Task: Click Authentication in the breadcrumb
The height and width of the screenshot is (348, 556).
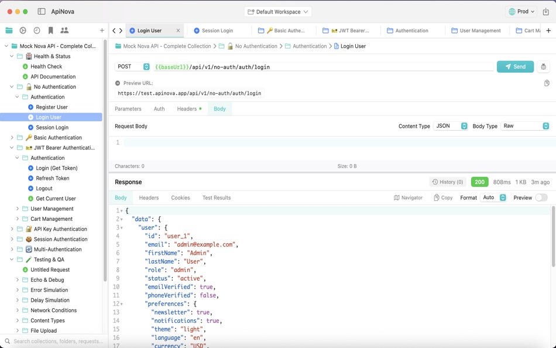Action: tap(310, 46)
